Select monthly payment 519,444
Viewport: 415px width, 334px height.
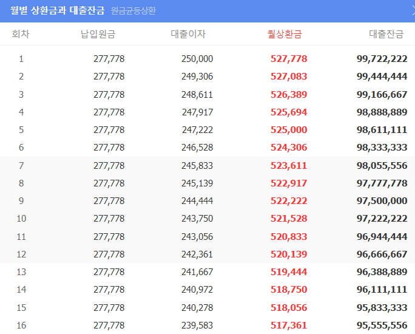[x=289, y=272]
